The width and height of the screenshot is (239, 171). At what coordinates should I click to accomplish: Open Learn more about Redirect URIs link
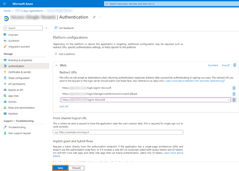tap(195, 81)
